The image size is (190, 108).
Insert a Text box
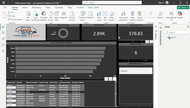click(x=105, y=16)
